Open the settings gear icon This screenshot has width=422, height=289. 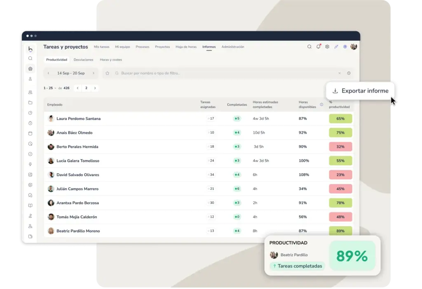pos(327,47)
